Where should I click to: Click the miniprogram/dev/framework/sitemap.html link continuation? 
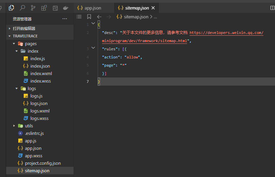(x=144, y=41)
